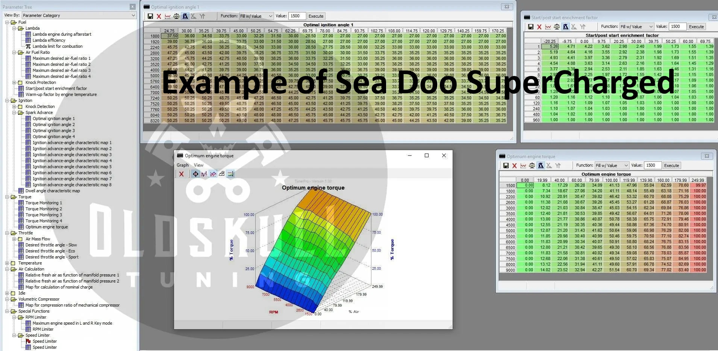Open the View menu in torque graph window

tap(198, 165)
